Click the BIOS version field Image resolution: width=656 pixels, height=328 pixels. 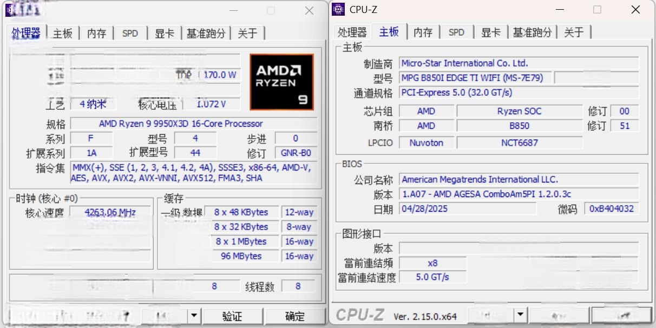[519, 194]
